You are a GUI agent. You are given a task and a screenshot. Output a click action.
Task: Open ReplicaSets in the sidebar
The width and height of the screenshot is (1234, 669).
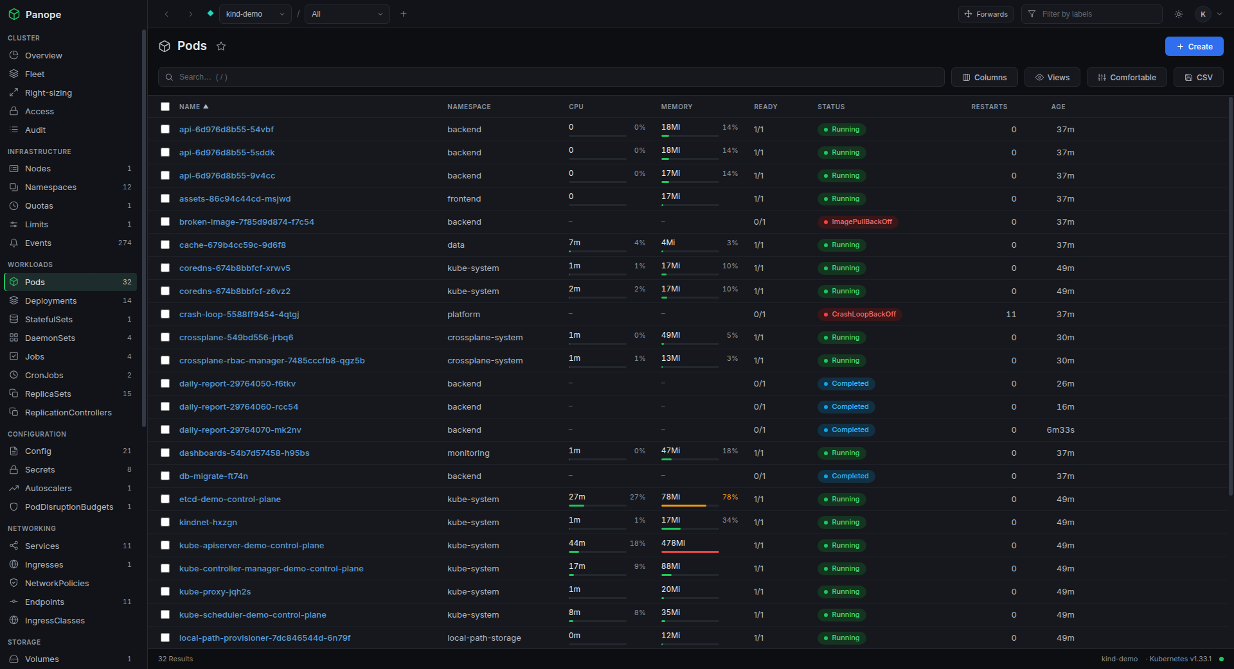click(x=71, y=394)
